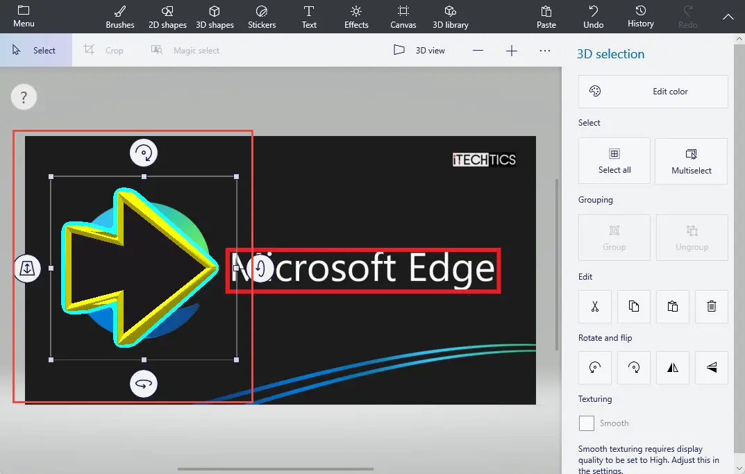Open the Brushes tab
The height and width of the screenshot is (474, 745).
pos(119,17)
